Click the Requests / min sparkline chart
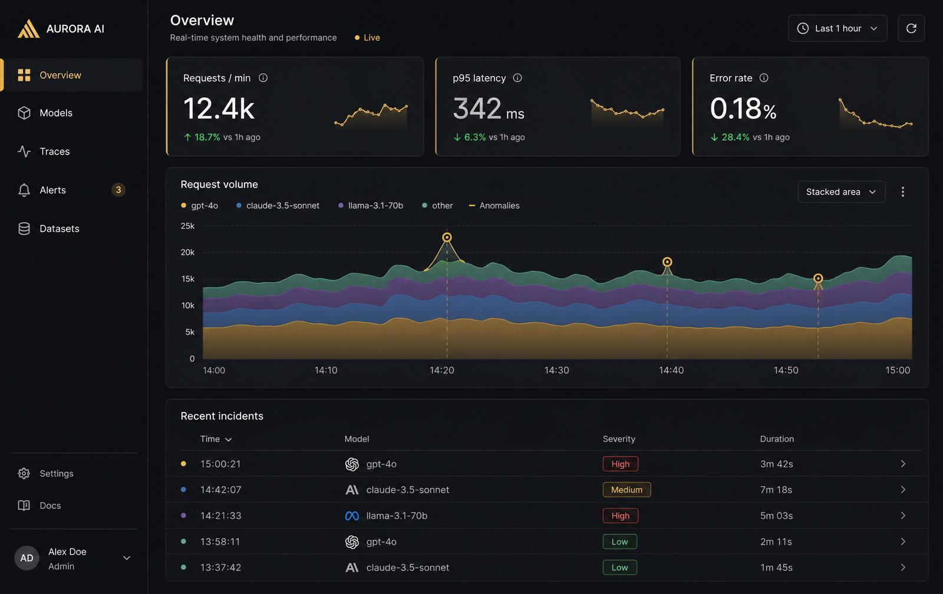The width and height of the screenshot is (943, 594). pyautogui.click(x=371, y=115)
